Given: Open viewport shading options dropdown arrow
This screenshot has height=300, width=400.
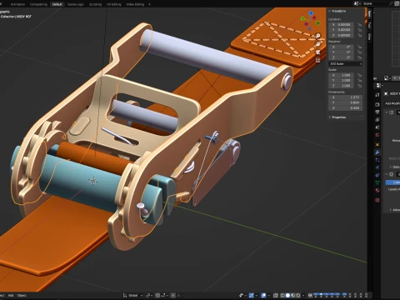Looking at the screenshot, I should 303,295.
